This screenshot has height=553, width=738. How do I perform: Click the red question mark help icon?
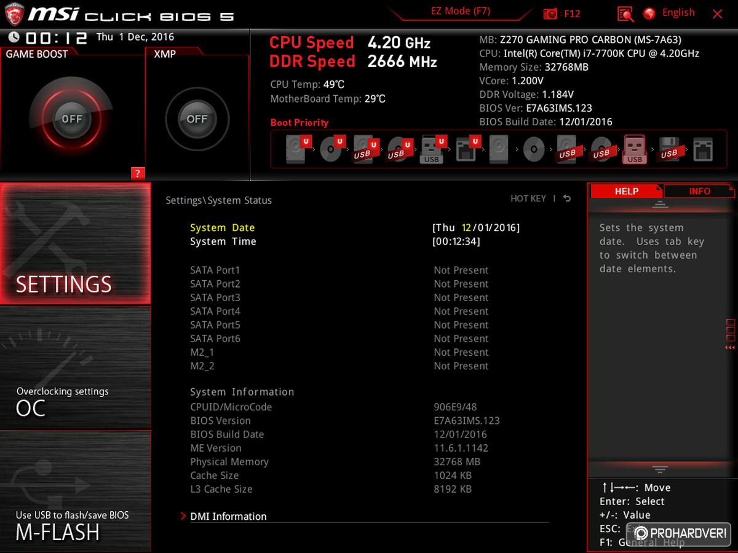[138, 173]
